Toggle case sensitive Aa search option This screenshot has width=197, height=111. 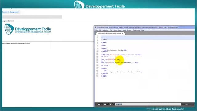click(99, 104)
